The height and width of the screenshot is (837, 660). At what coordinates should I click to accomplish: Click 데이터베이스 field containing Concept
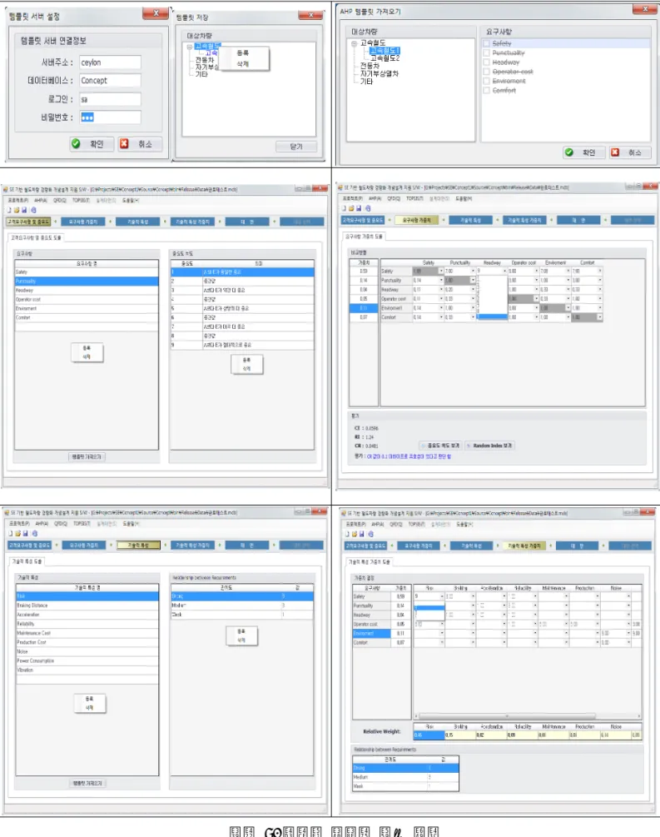pos(111,81)
